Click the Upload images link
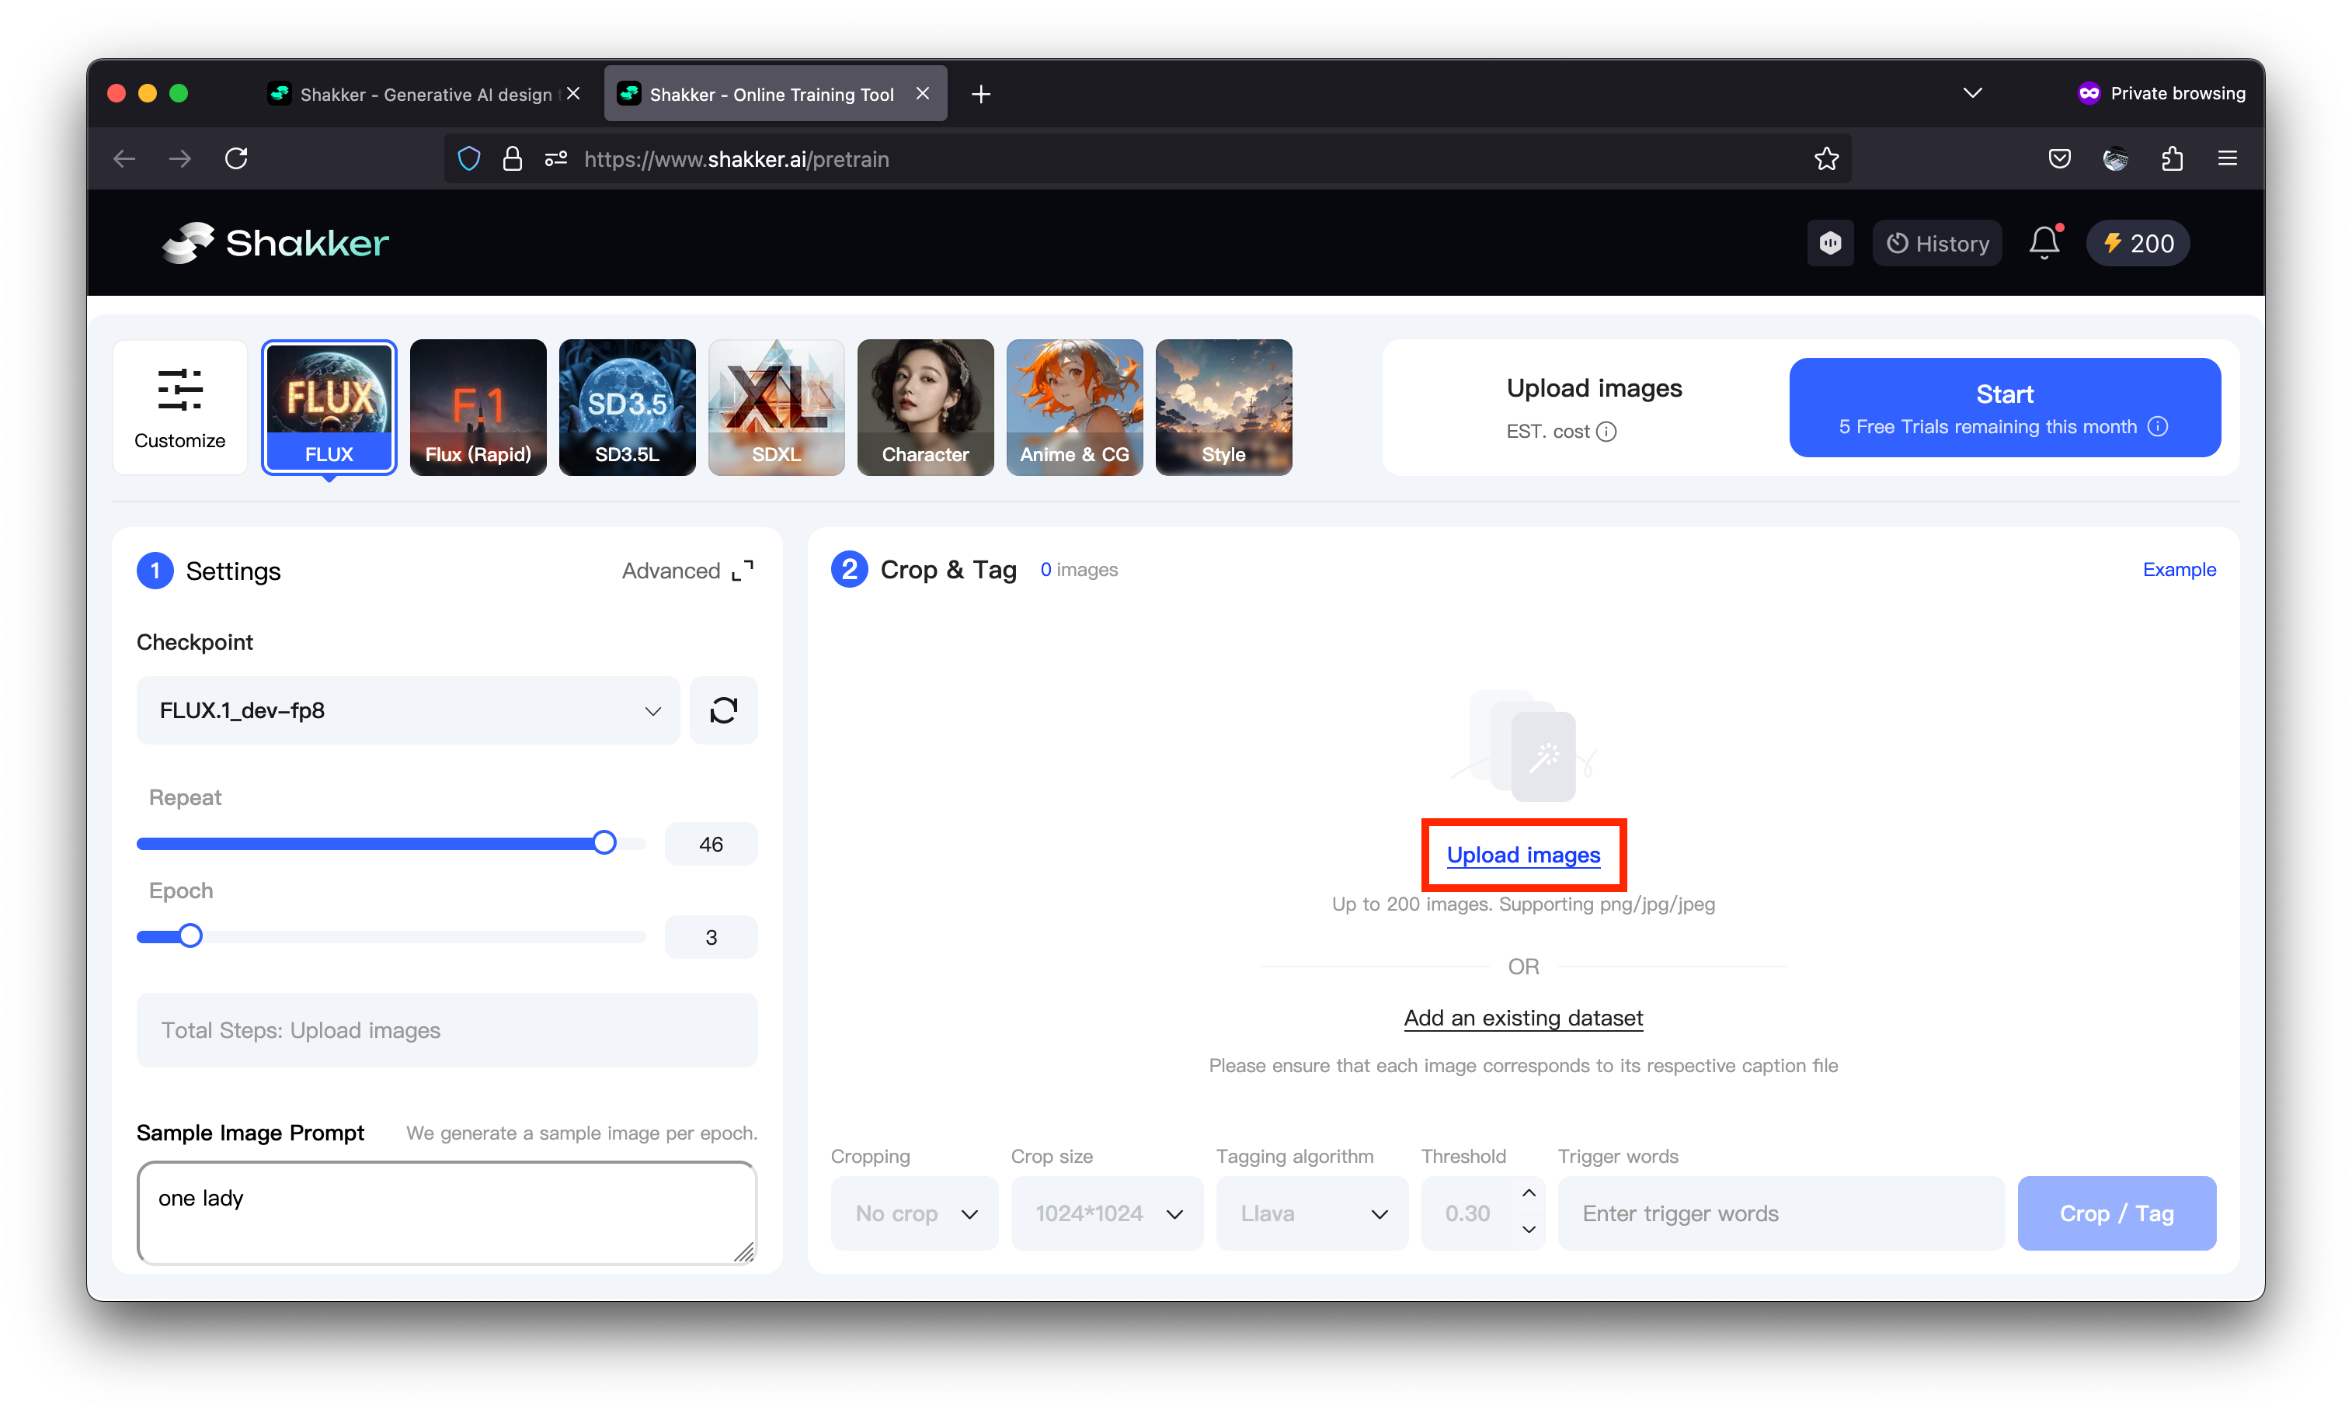Viewport: 2352px width, 1416px height. (1522, 855)
